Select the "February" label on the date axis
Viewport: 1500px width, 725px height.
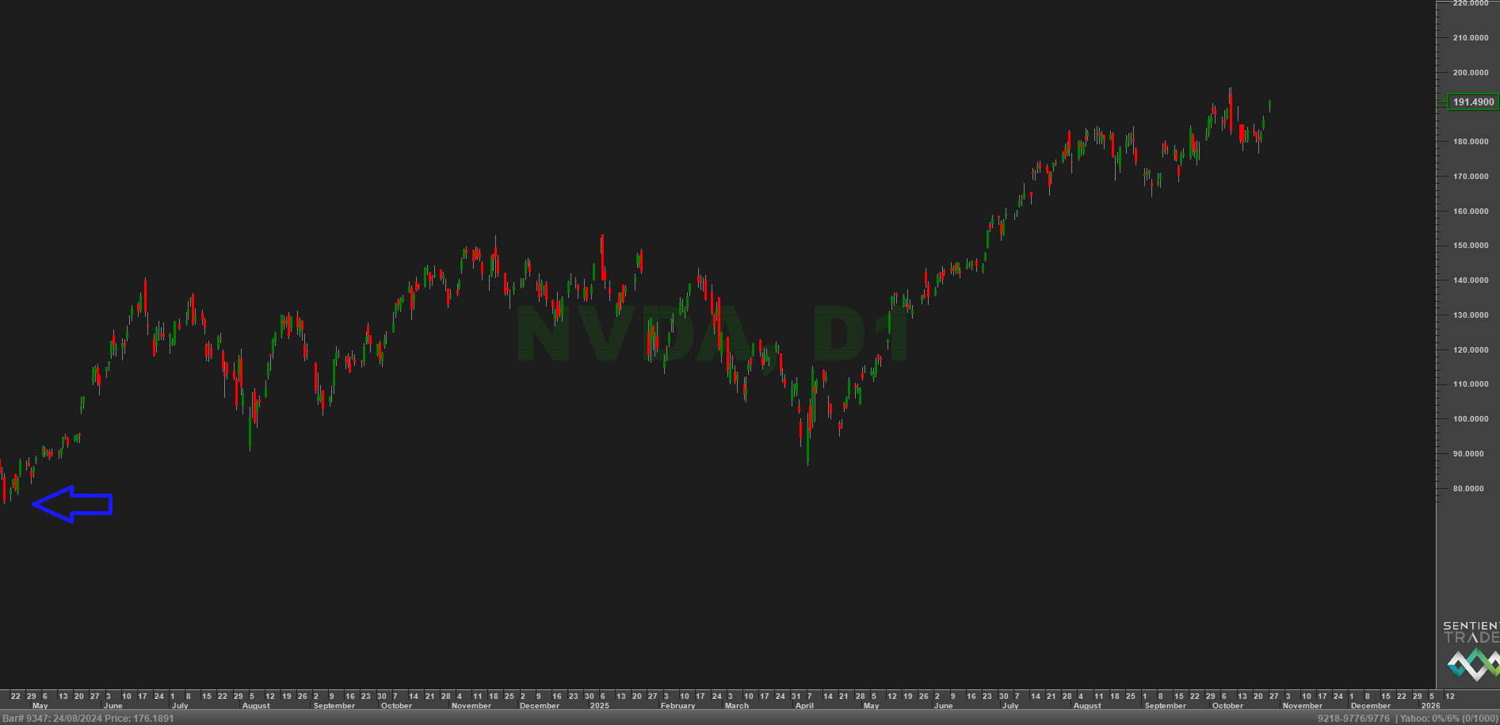[677, 706]
